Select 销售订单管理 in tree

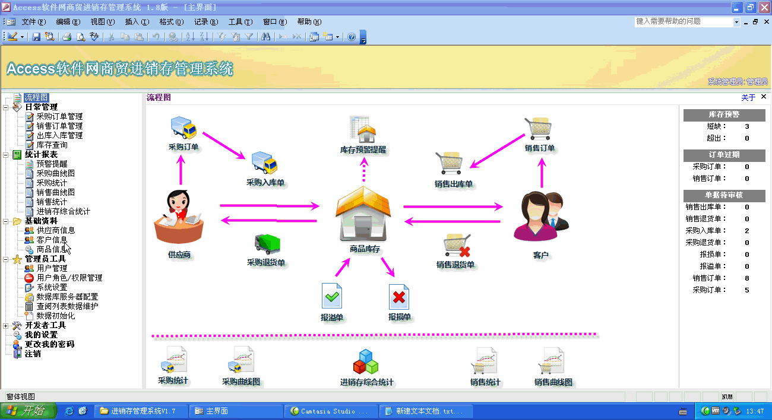click(x=59, y=126)
